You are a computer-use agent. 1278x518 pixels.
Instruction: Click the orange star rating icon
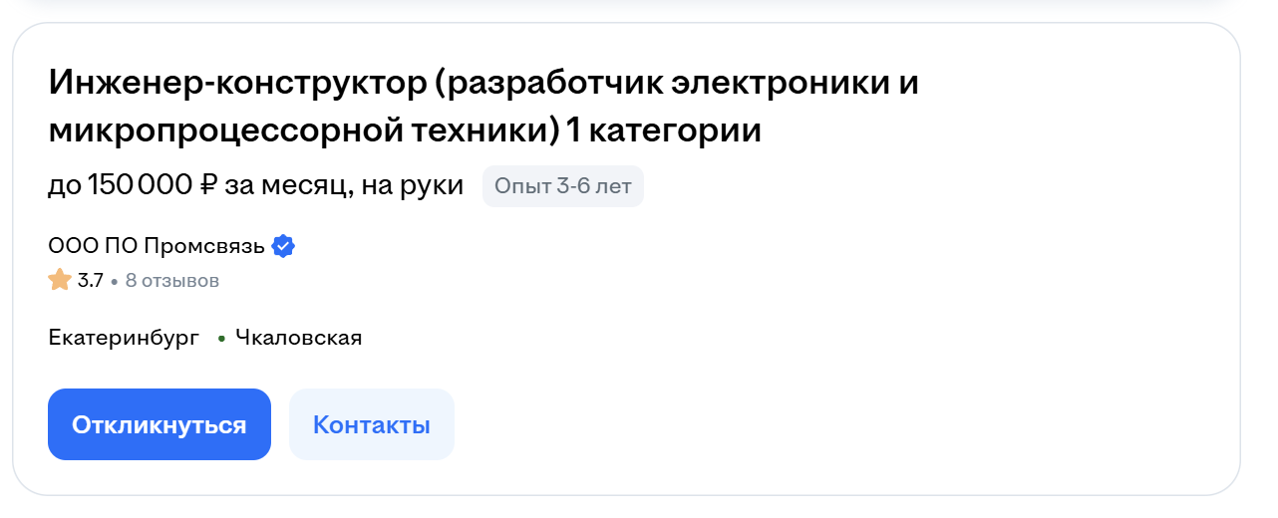tap(60, 280)
